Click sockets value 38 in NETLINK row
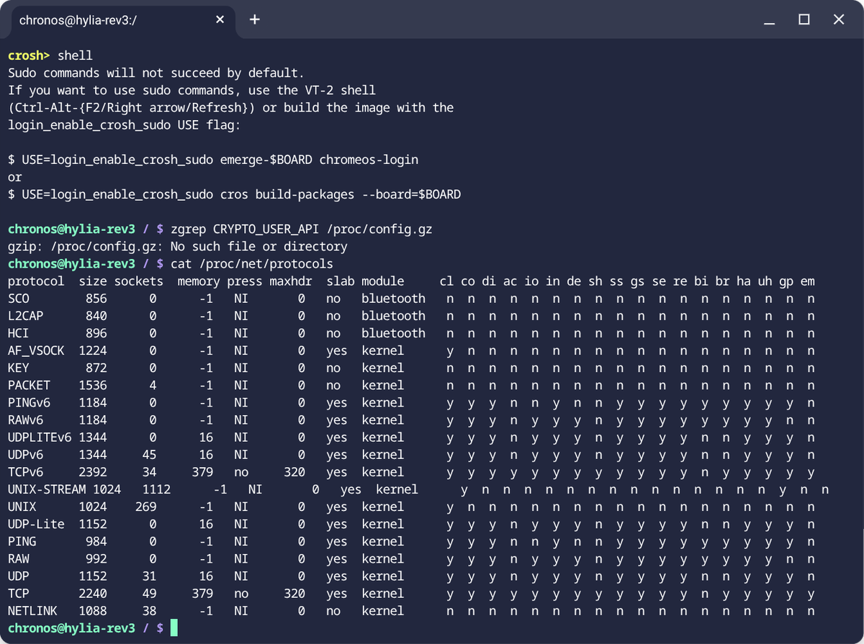 150,611
